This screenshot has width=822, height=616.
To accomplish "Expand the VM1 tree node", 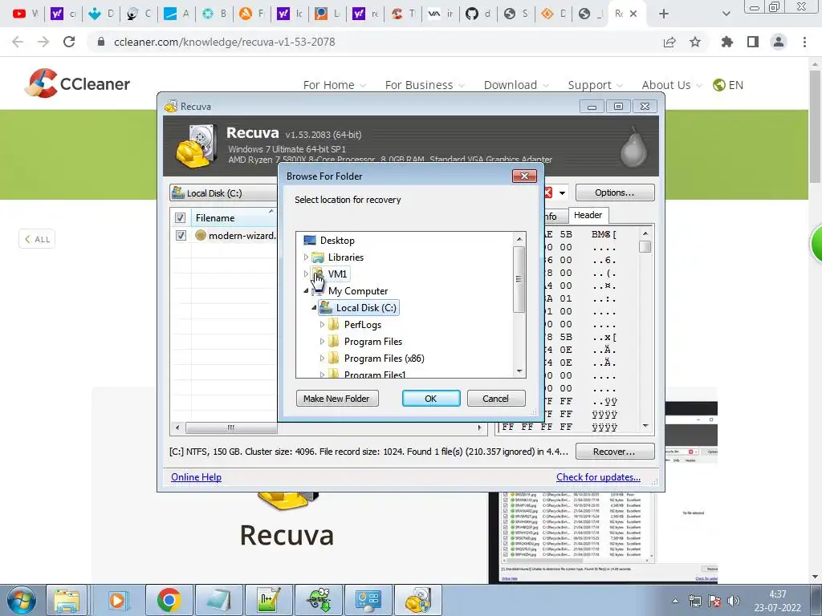I will click(x=306, y=274).
